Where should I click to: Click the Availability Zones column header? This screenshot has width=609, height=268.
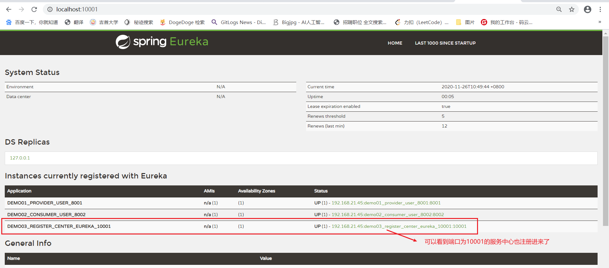(x=257, y=191)
